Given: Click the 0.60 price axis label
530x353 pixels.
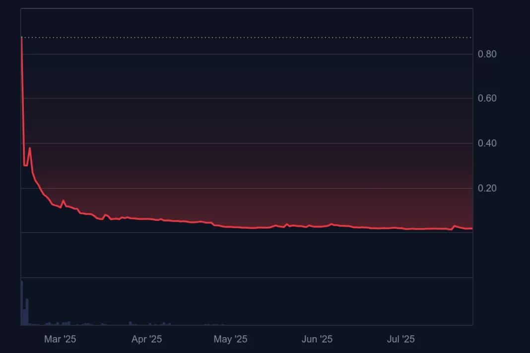Looking at the screenshot, I should [487, 98].
